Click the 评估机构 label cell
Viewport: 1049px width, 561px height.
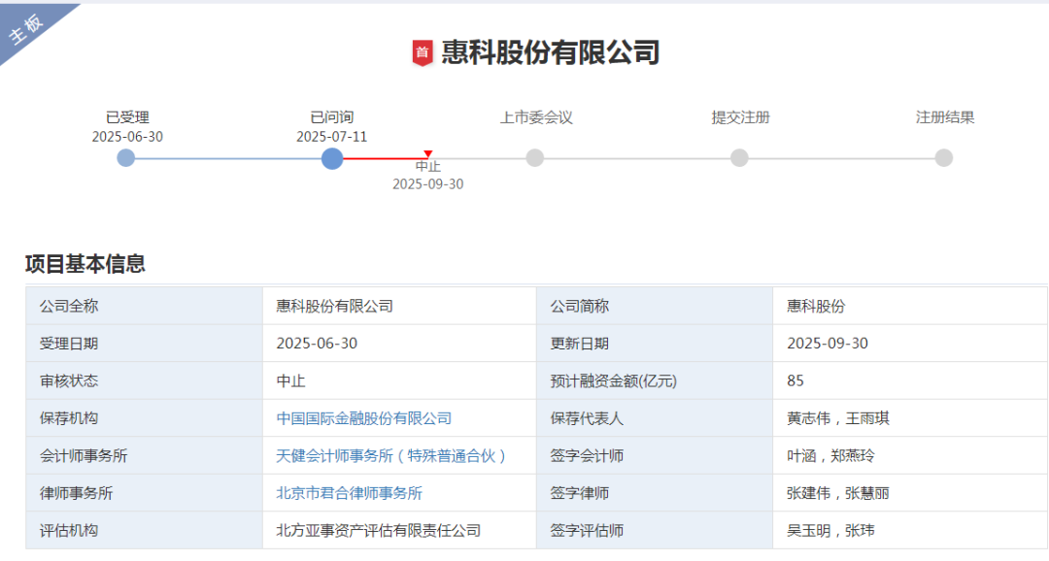[x=144, y=531]
